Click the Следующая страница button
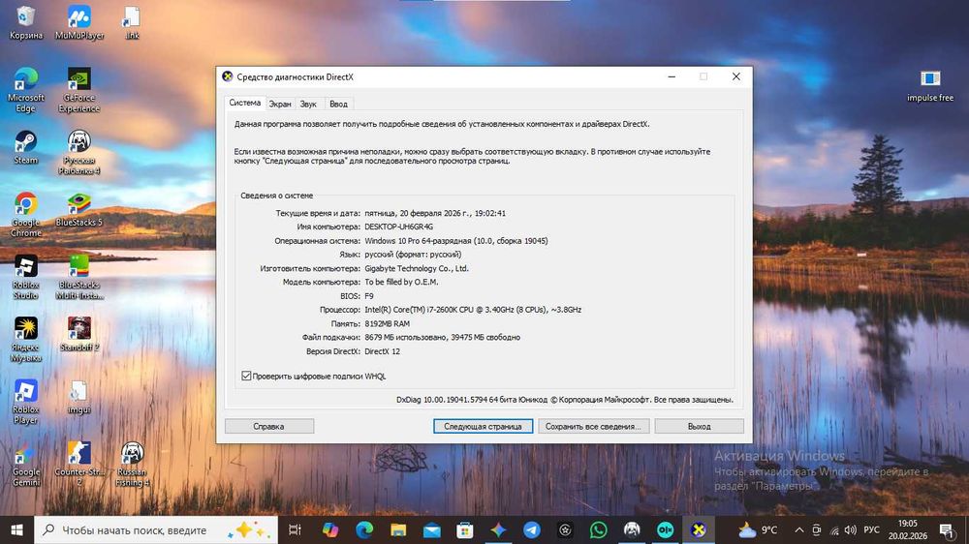Image resolution: width=969 pixels, height=544 pixels. pyautogui.click(x=483, y=426)
